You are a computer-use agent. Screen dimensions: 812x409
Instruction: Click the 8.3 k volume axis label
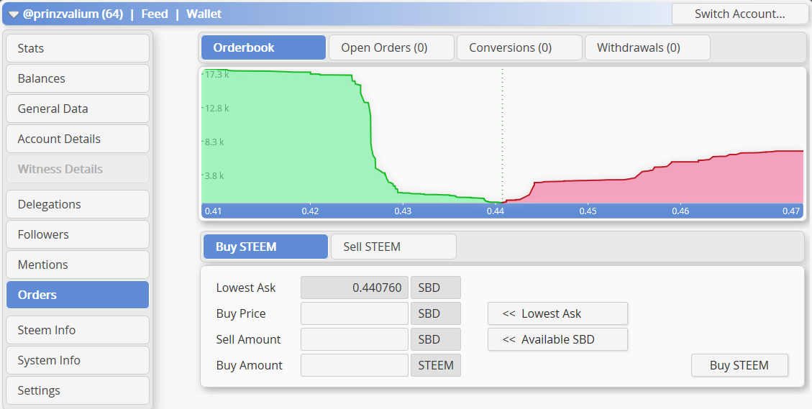coord(215,142)
